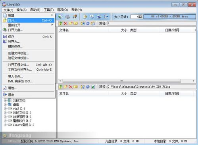Expand the win7 (C:) drive node
This screenshot has width=198, height=145.
[x=5, y=109]
